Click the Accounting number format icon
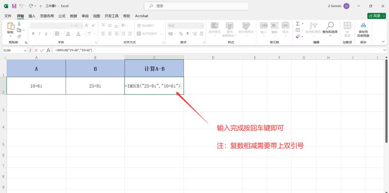 click(x=170, y=34)
